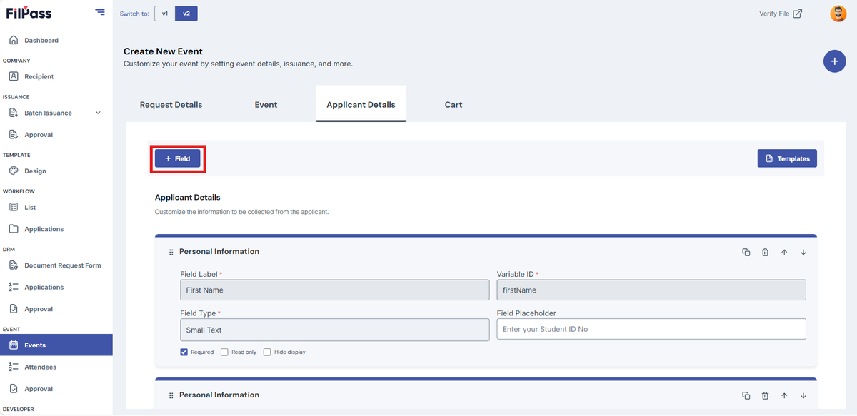Add a new Field

[x=178, y=158]
